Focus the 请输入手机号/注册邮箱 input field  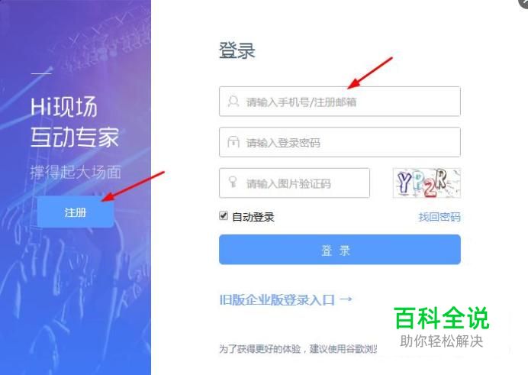(x=340, y=102)
